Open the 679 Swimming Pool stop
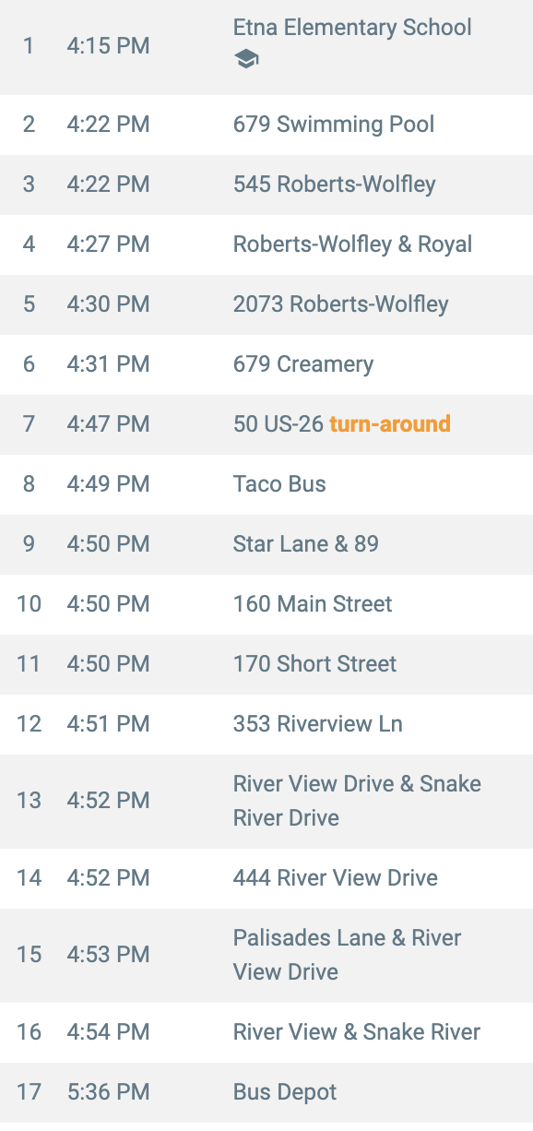 pyautogui.click(x=266, y=125)
